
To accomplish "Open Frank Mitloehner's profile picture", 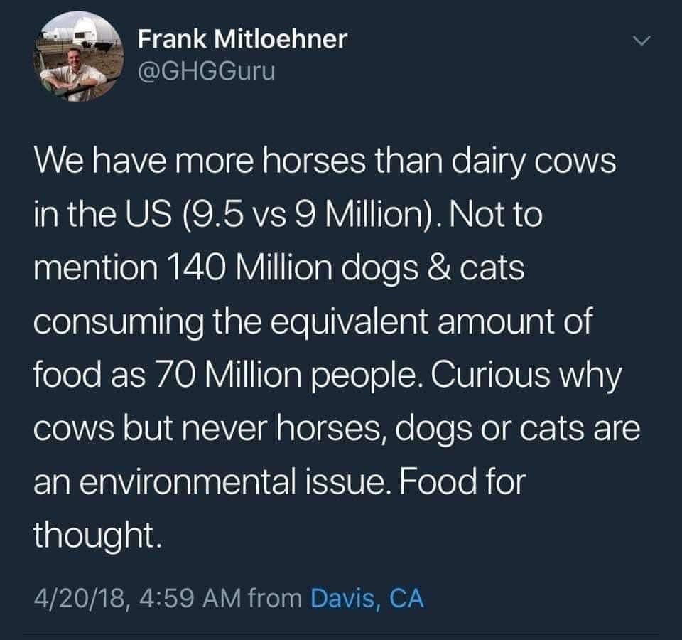I will pos(78,57).
